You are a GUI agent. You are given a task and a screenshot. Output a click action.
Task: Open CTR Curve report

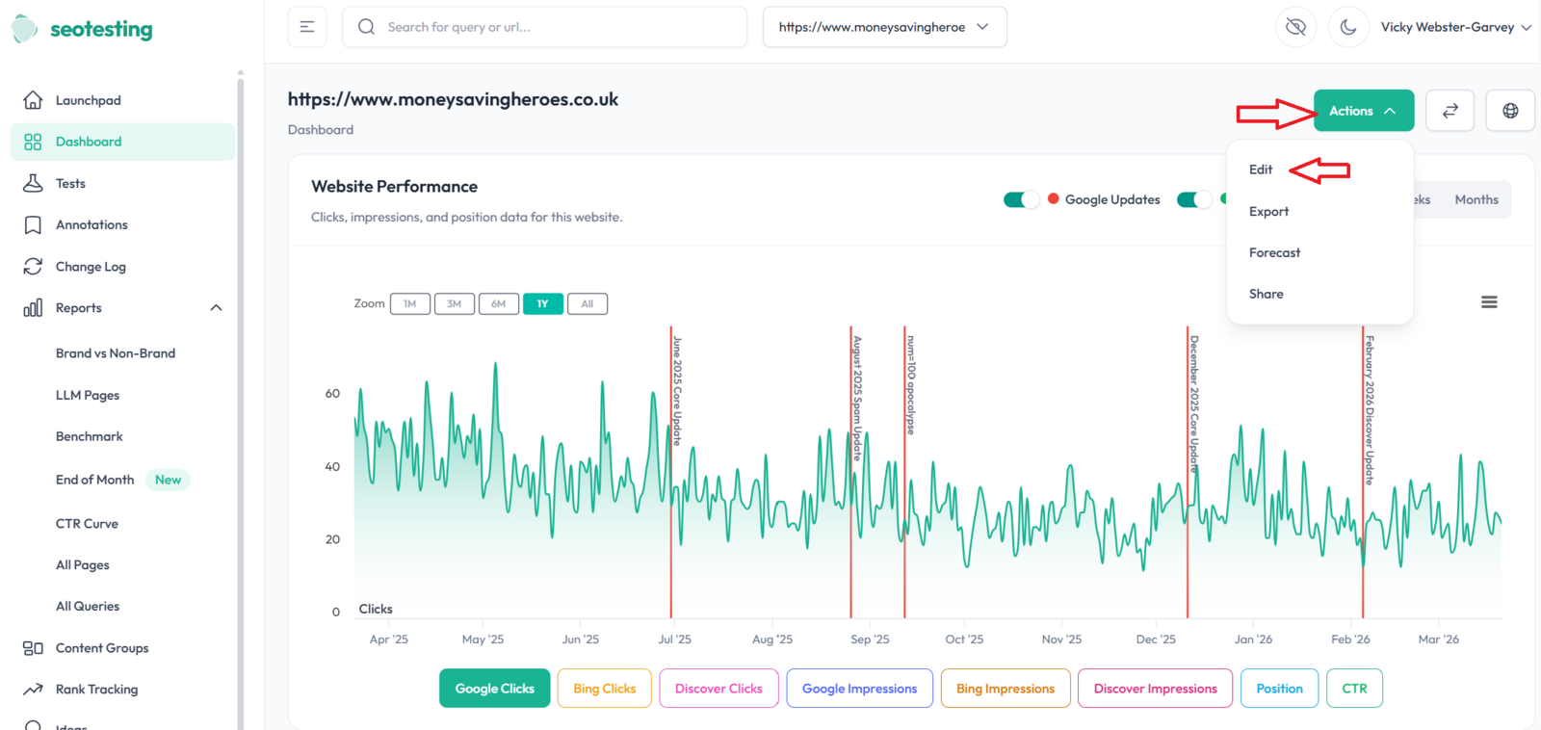[x=87, y=524]
